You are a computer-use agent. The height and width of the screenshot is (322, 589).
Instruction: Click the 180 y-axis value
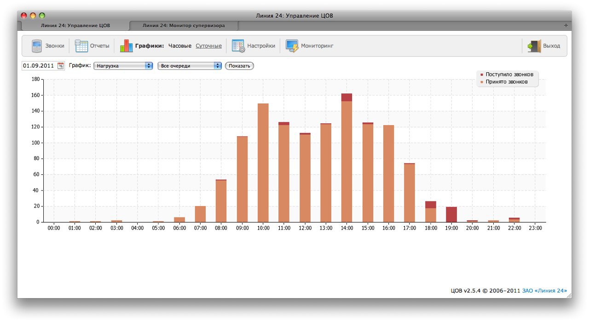point(35,80)
